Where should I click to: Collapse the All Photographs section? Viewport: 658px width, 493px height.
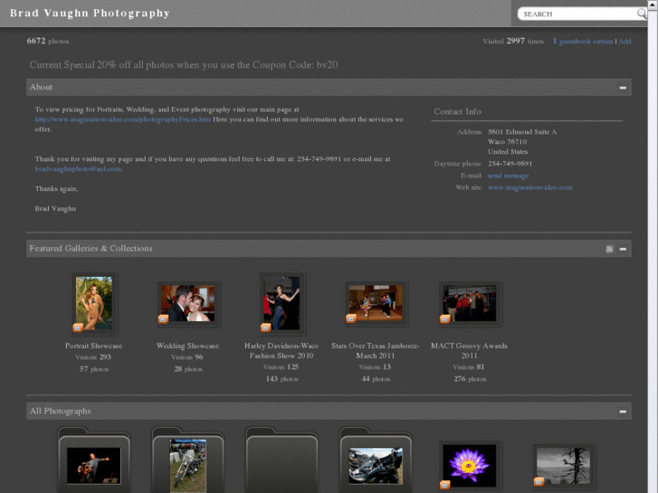(x=623, y=412)
